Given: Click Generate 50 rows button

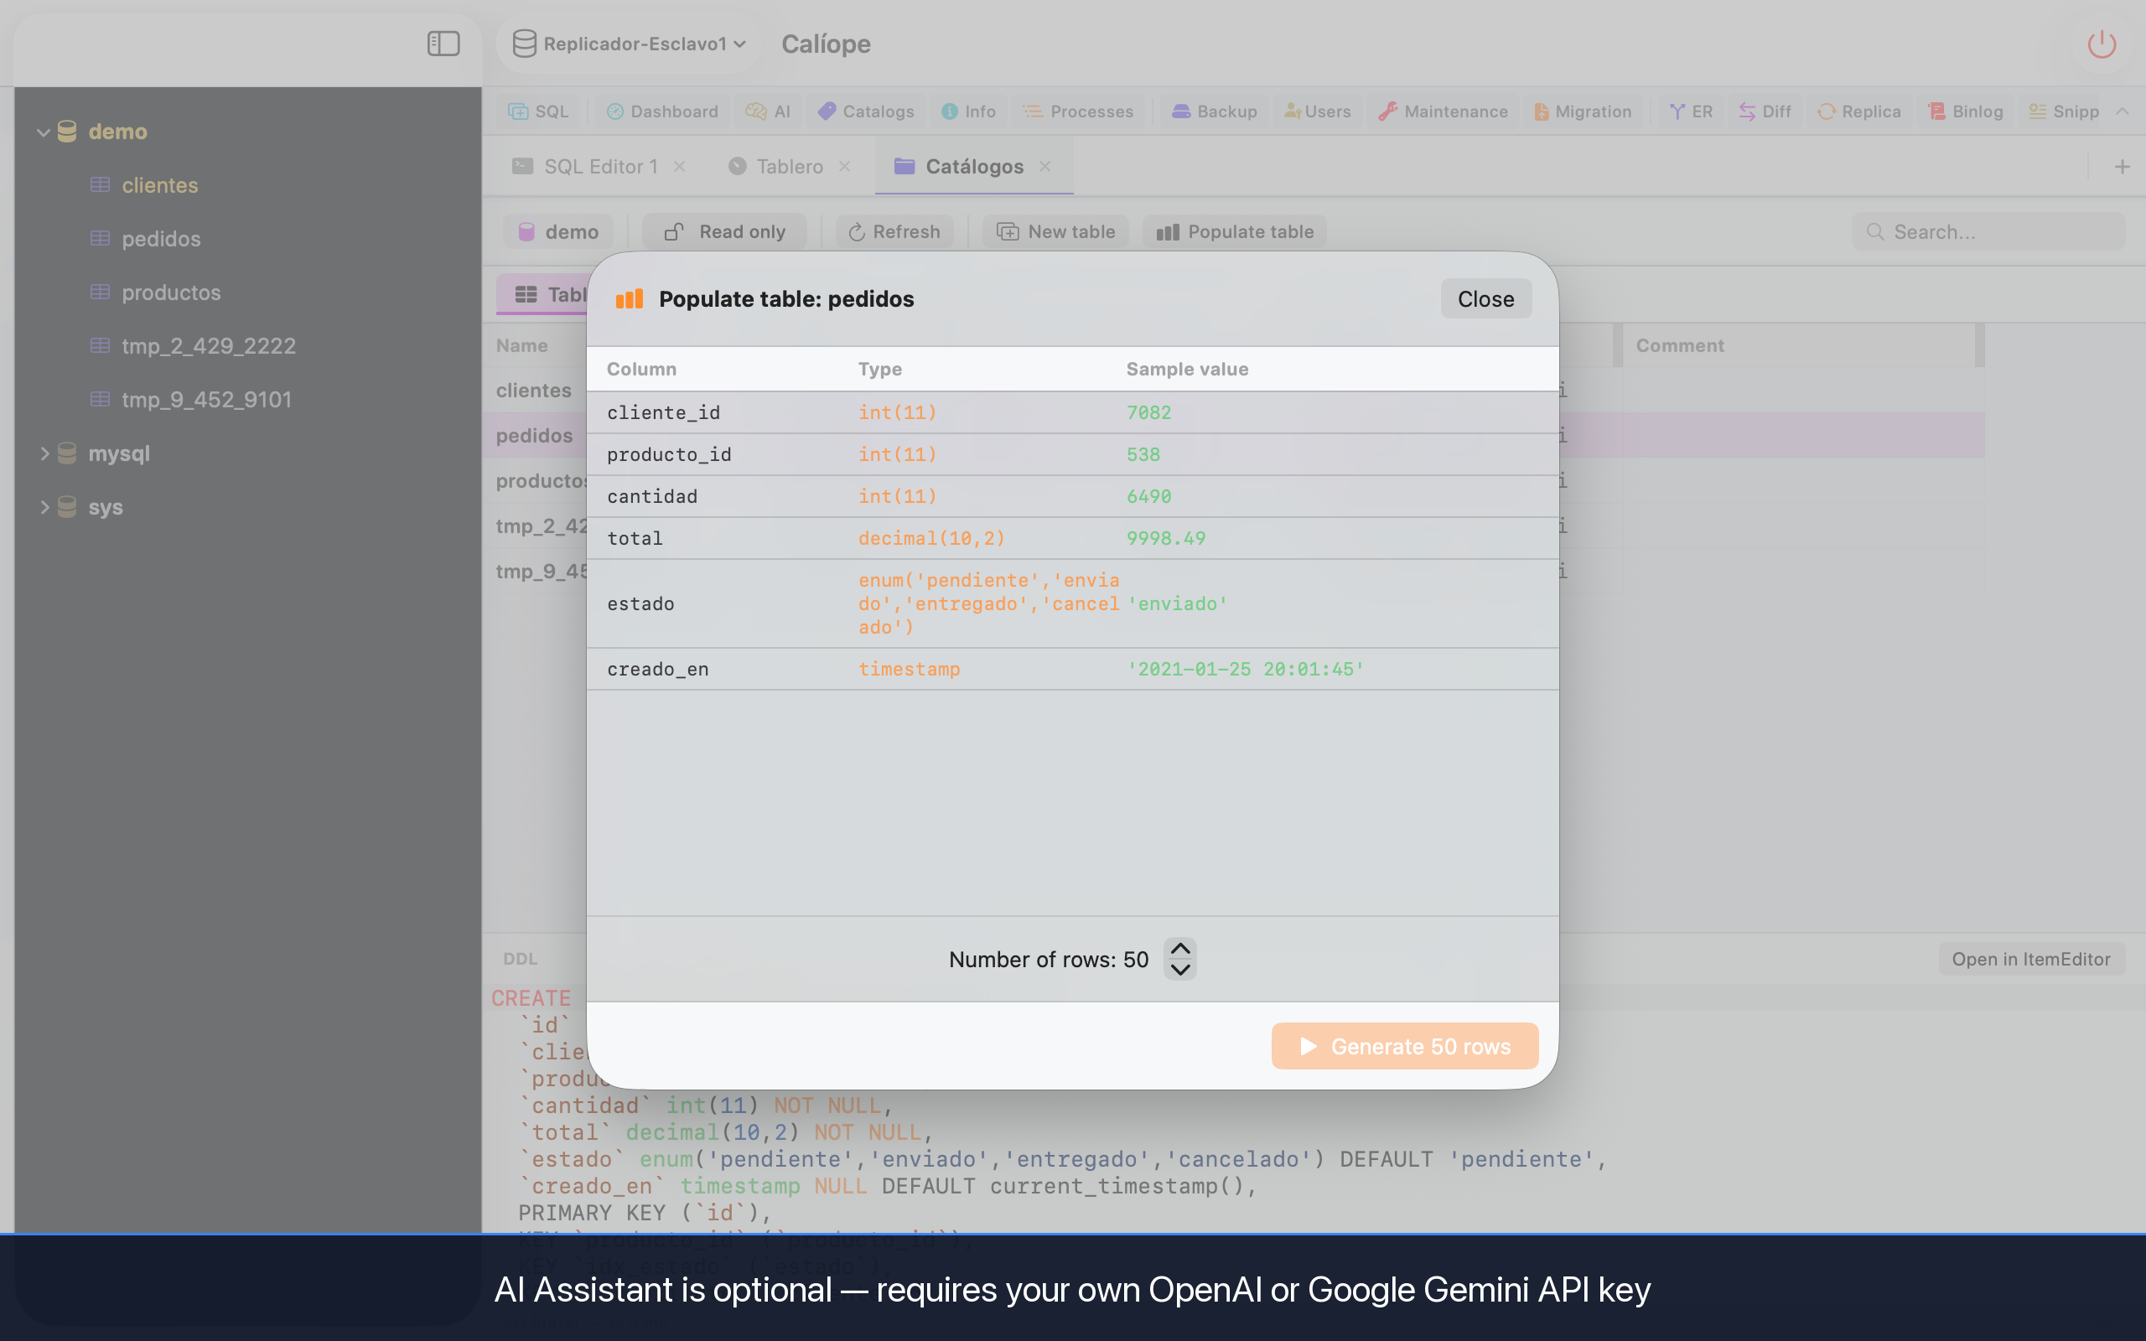Looking at the screenshot, I should [1405, 1046].
